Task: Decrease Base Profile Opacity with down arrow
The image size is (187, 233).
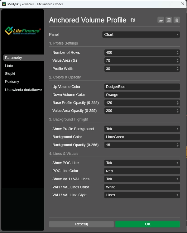Action: coord(178,104)
